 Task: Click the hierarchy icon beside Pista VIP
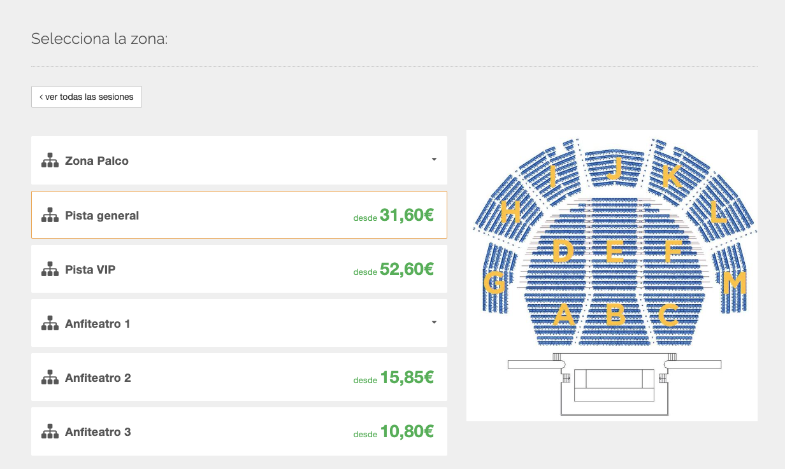(50, 270)
